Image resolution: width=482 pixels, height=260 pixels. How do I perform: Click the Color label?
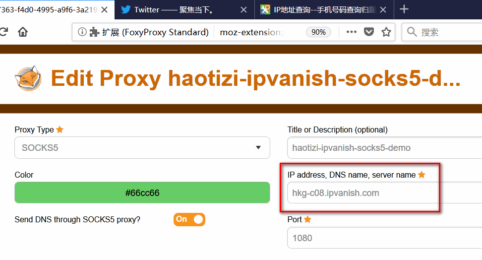(x=24, y=175)
